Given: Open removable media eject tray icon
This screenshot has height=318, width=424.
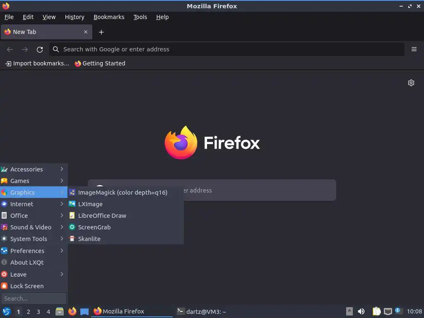Looking at the screenshot, I should [x=349, y=311].
